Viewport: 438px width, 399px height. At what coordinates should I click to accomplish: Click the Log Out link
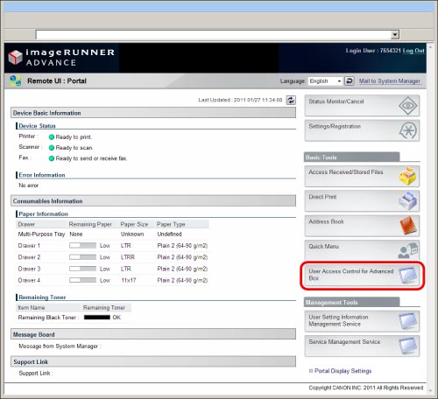[413, 51]
